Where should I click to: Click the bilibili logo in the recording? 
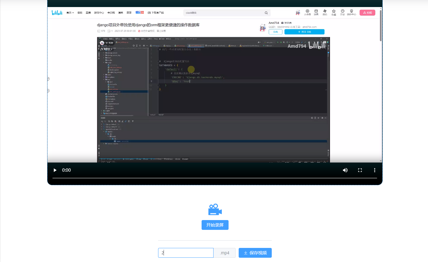[x=57, y=13]
